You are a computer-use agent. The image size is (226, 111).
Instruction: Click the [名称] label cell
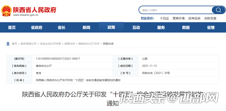click(x=19, y=80)
